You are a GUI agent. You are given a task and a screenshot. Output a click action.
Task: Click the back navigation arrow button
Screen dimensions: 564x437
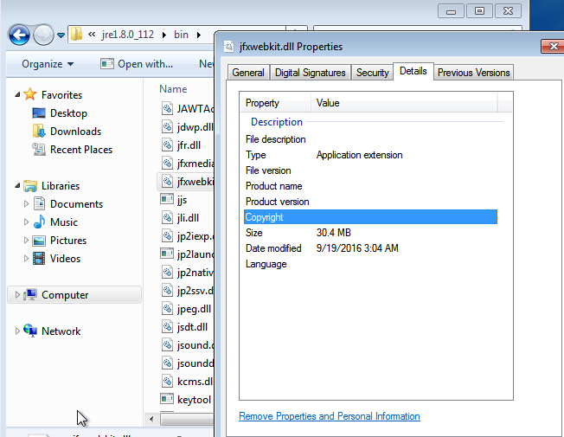19,35
